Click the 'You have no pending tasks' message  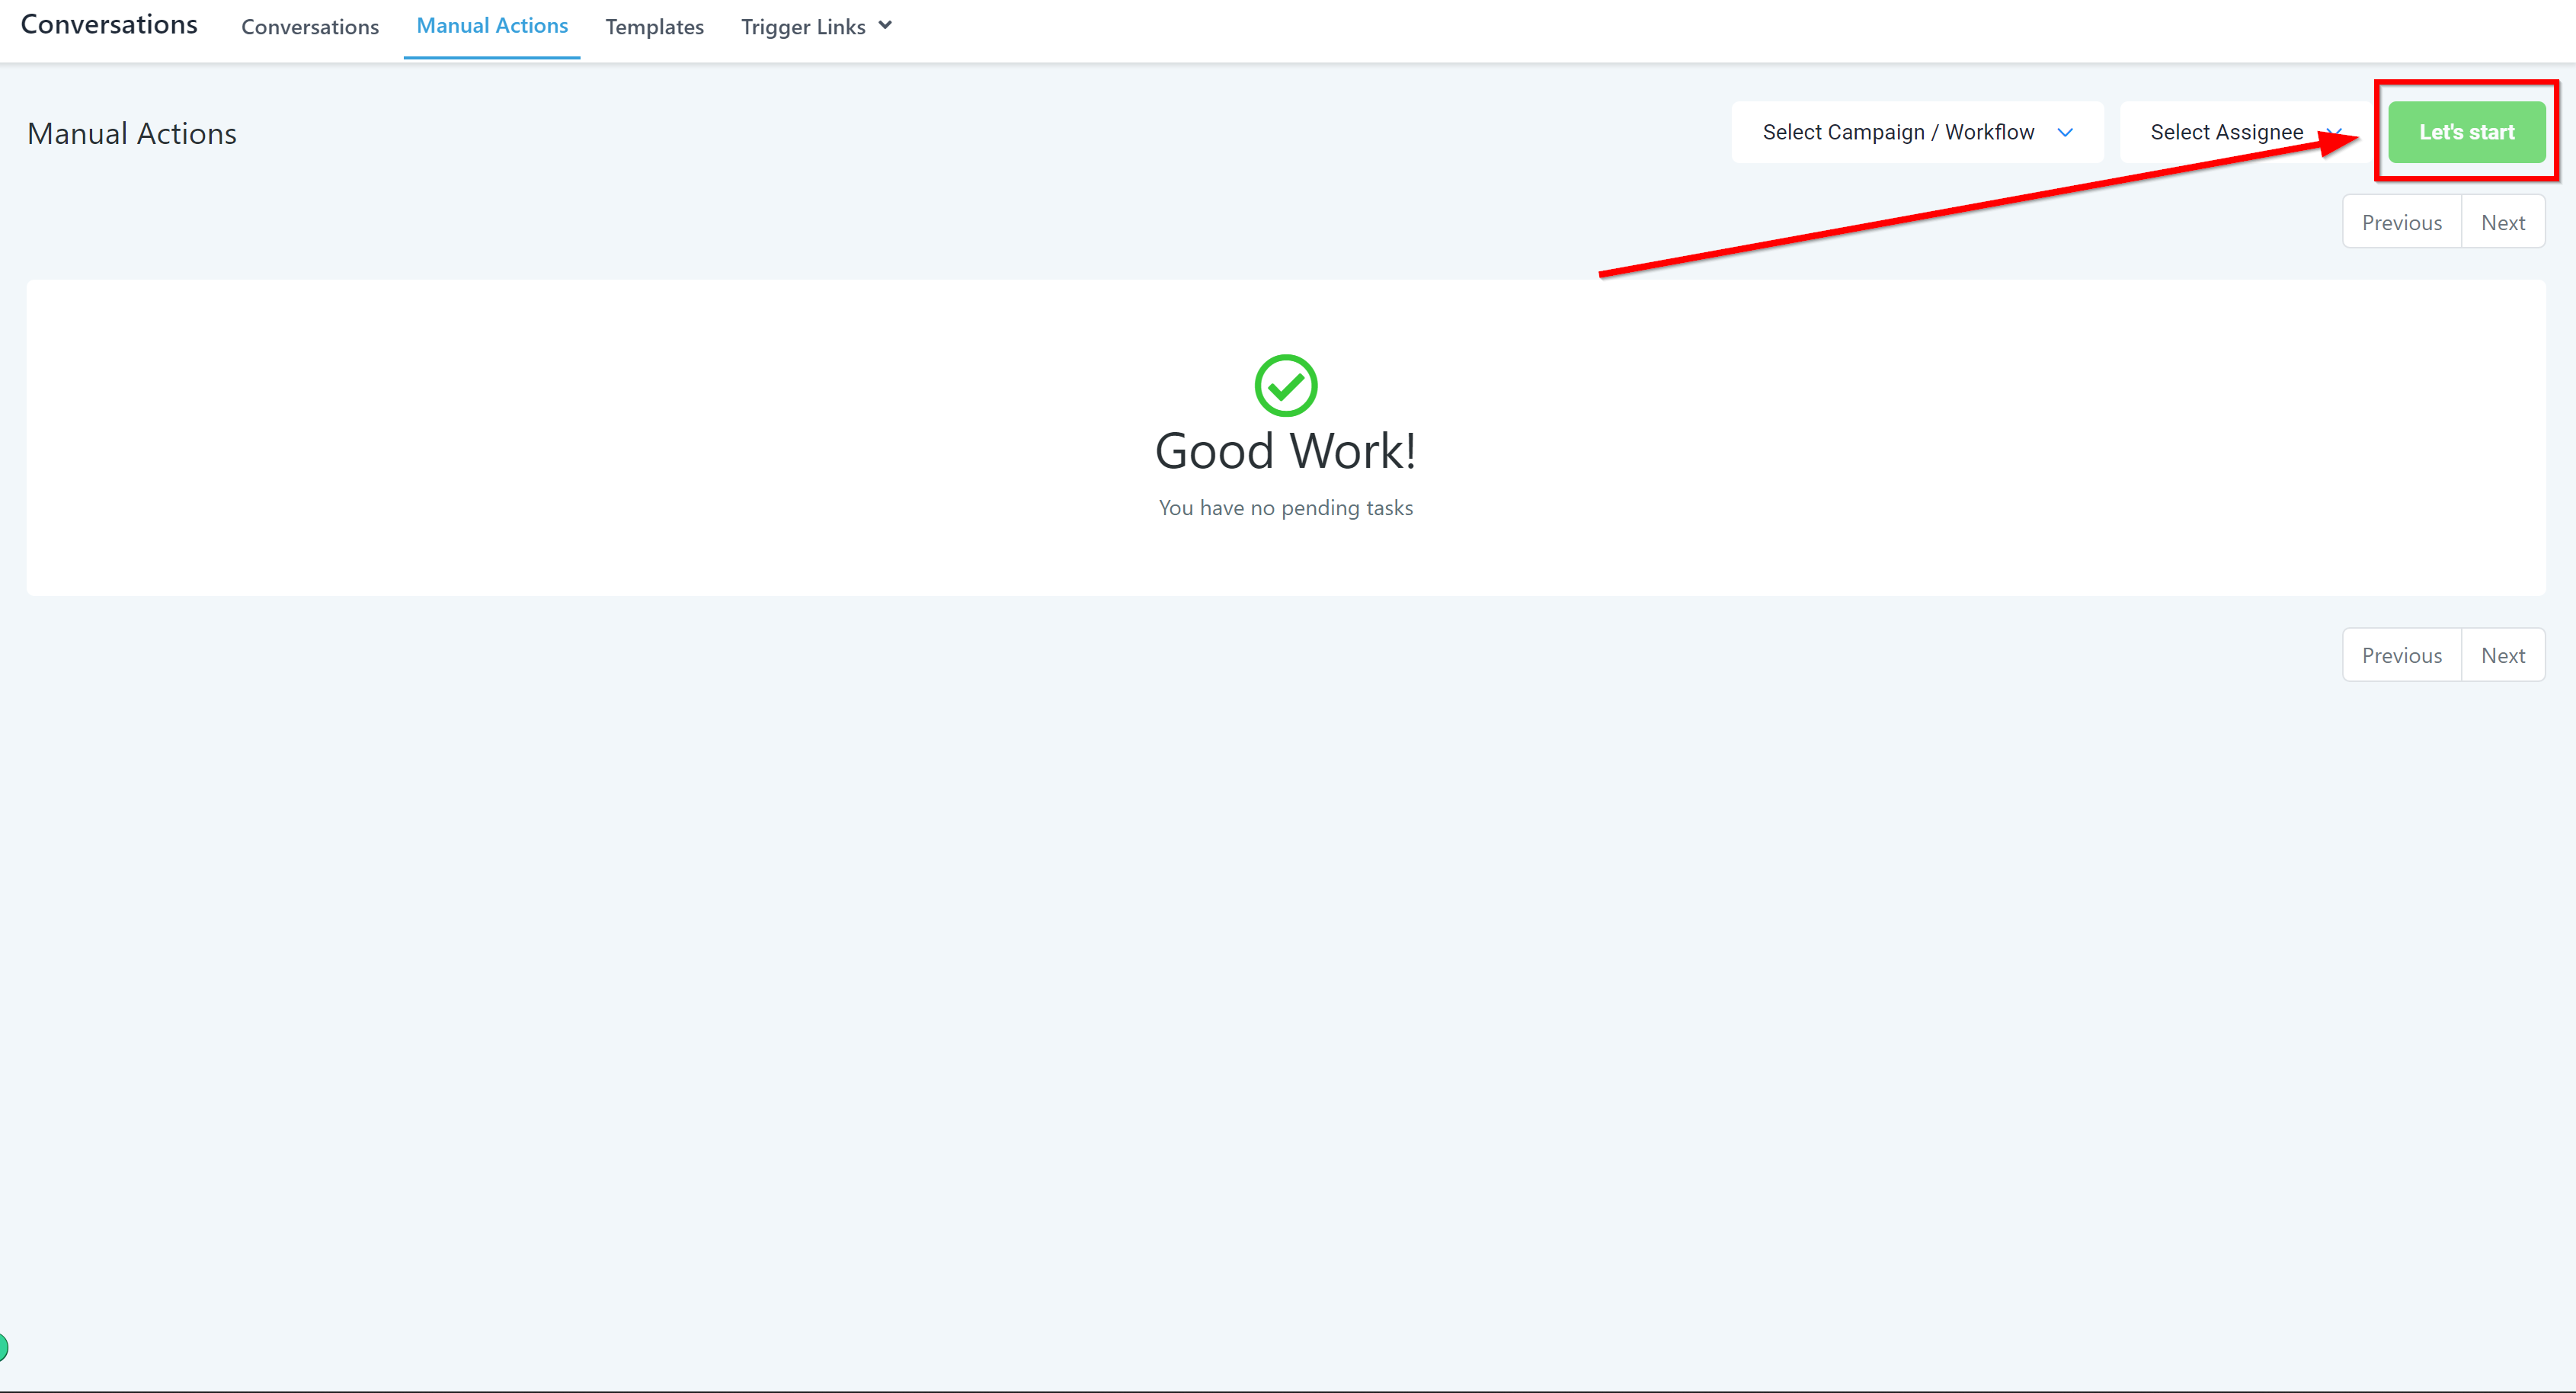[1285, 508]
